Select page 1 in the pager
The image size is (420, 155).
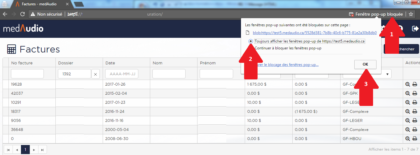click(x=25, y=150)
